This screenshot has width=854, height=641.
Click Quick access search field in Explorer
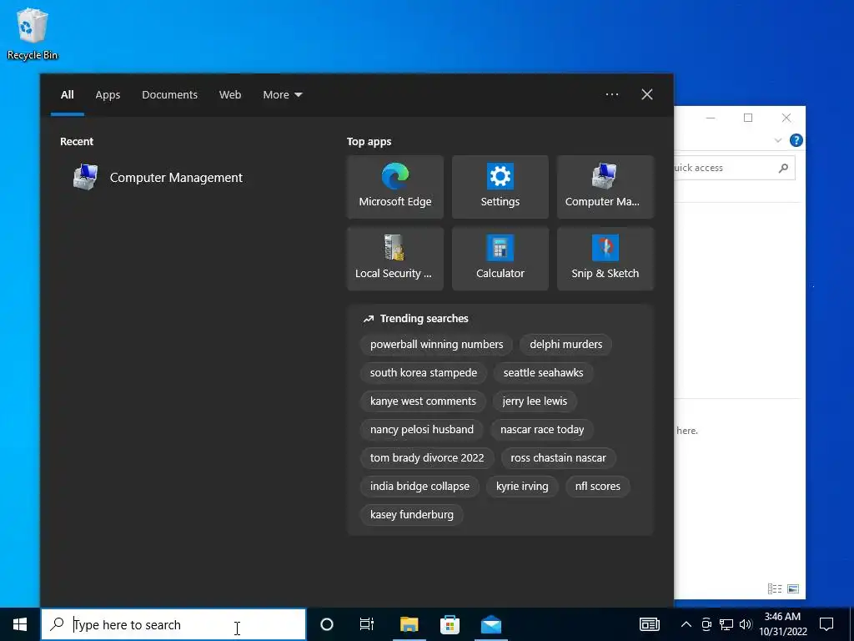734,168
